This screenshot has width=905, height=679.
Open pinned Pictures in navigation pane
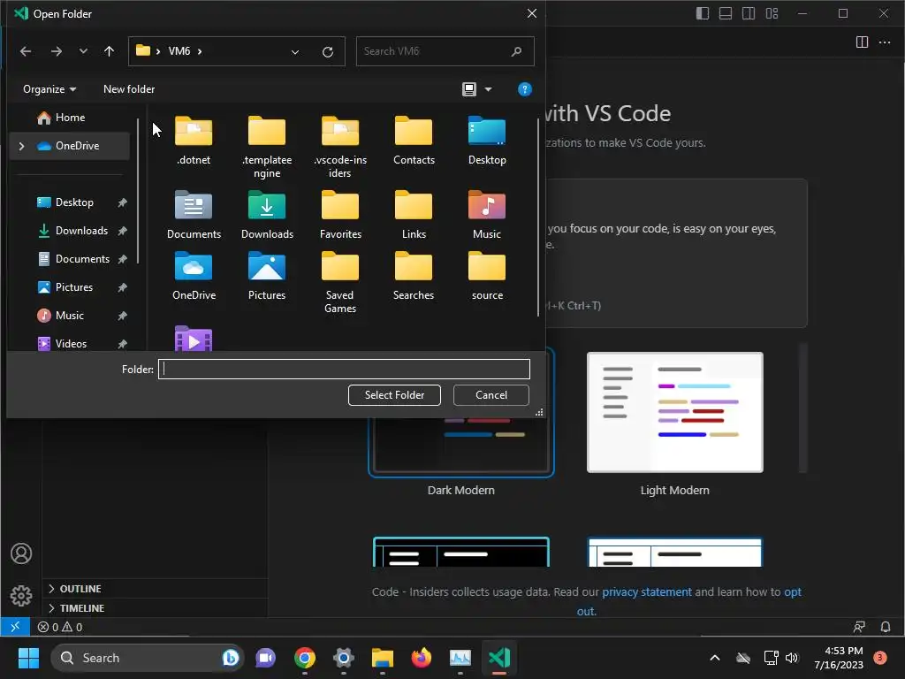point(74,287)
